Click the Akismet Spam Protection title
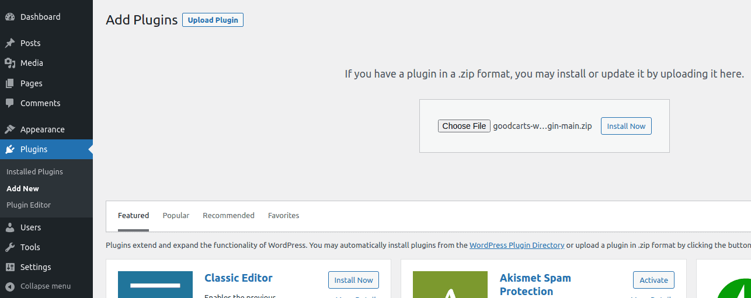Image resolution: width=751 pixels, height=298 pixels. pyautogui.click(x=536, y=285)
